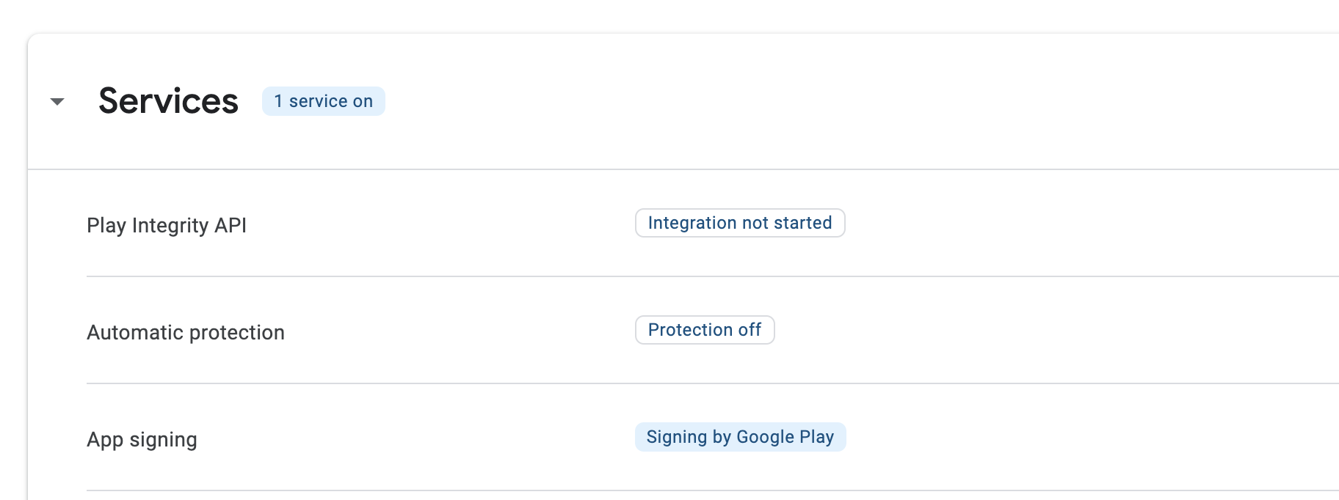The image size is (1339, 500).
Task: Click the Services section heading
Action: [x=168, y=101]
